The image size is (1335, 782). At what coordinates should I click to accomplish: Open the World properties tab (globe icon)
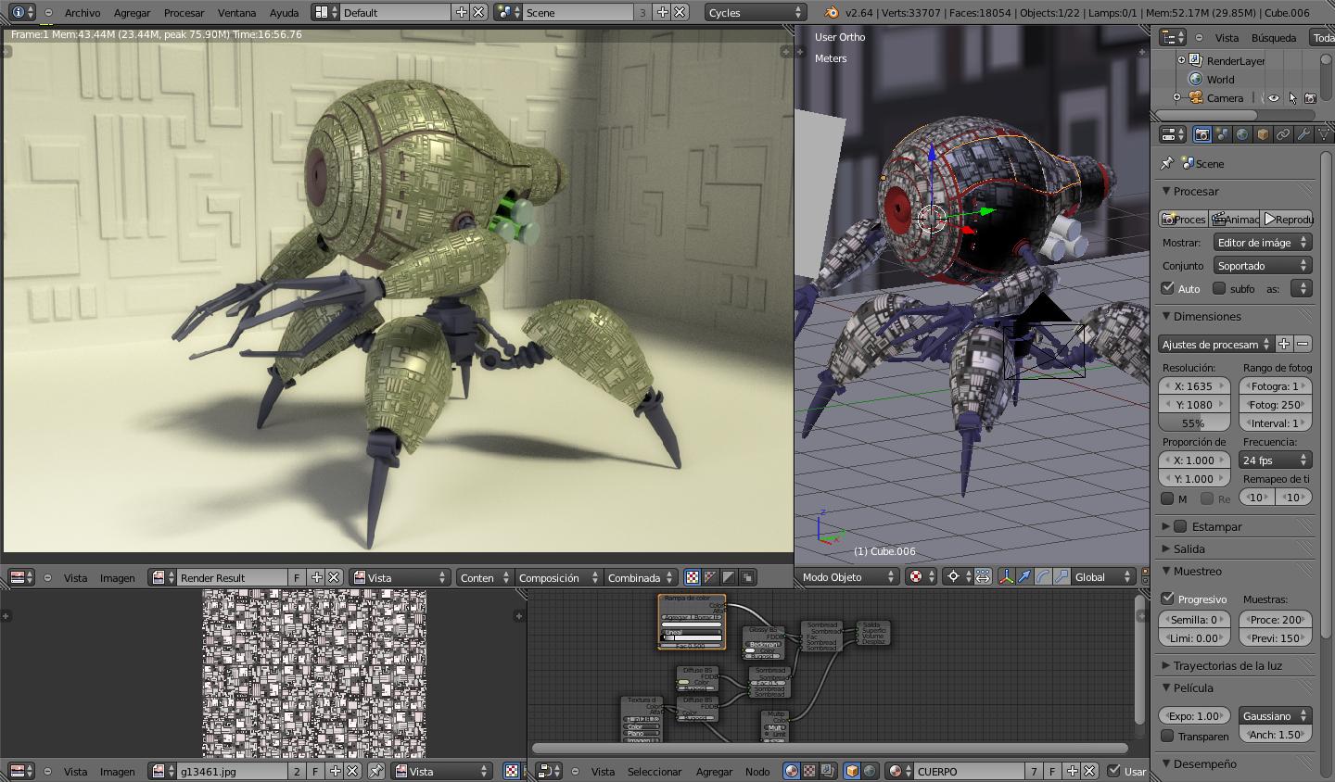[1242, 134]
